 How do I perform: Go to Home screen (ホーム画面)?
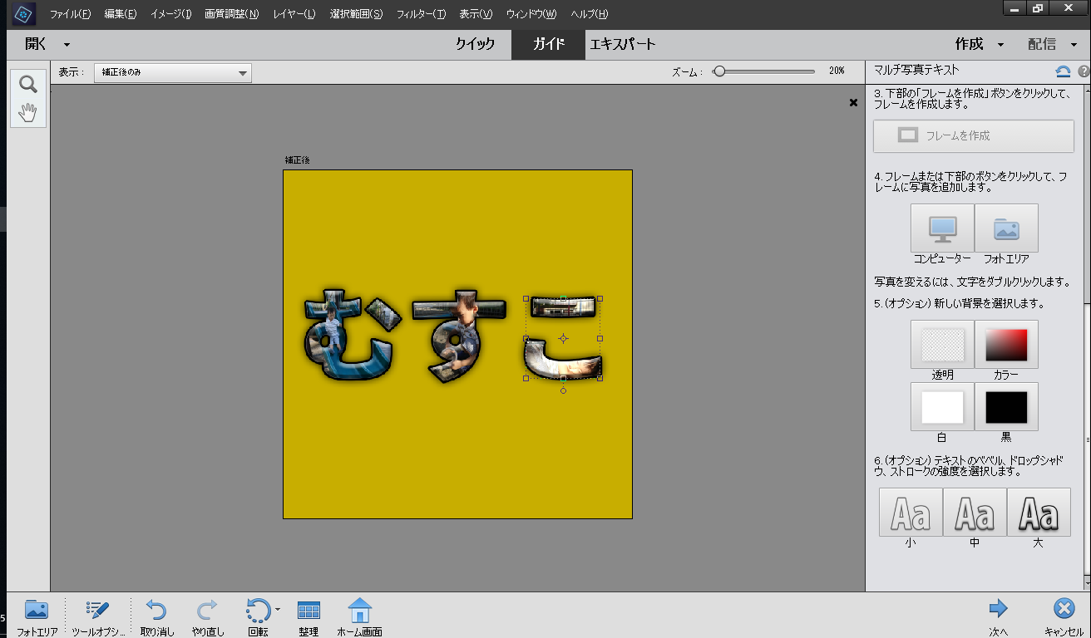pos(359,617)
